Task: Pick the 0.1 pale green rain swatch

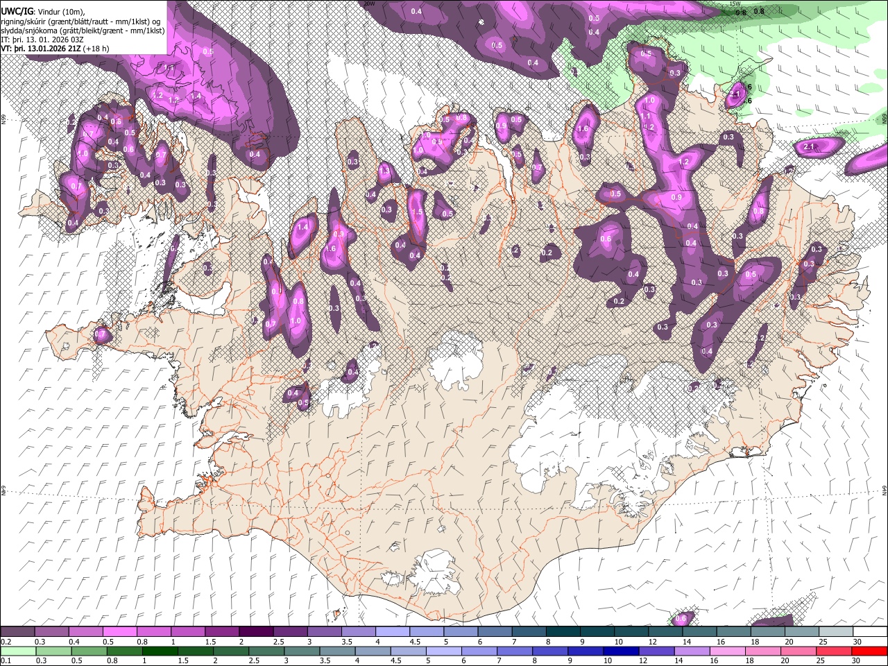Action: 17,651
